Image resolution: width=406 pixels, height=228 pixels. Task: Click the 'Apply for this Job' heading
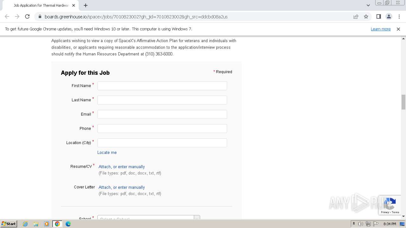[x=85, y=73]
